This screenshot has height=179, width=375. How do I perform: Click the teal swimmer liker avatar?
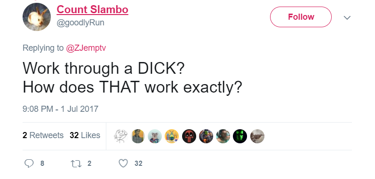[223, 136]
